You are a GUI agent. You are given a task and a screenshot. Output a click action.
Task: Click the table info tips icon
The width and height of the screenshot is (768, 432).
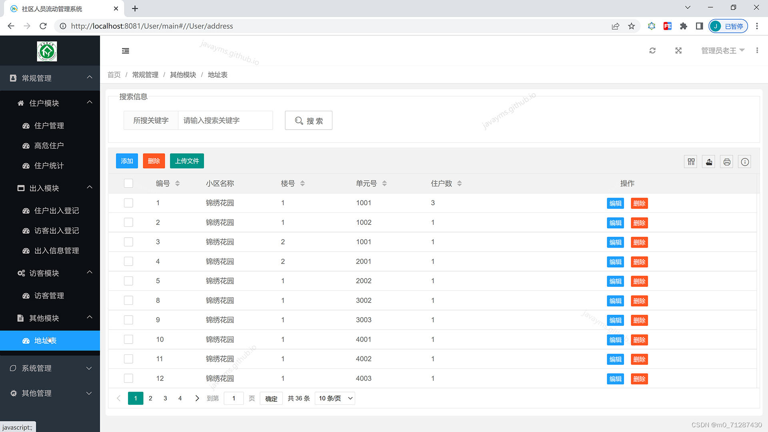(744, 162)
